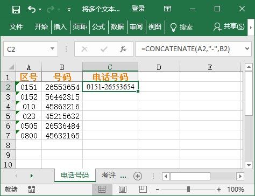This screenshot has height=196, width=255.
Task: Click the zoom slider handle
Action: pyautogui.click(x=188, y=189)
